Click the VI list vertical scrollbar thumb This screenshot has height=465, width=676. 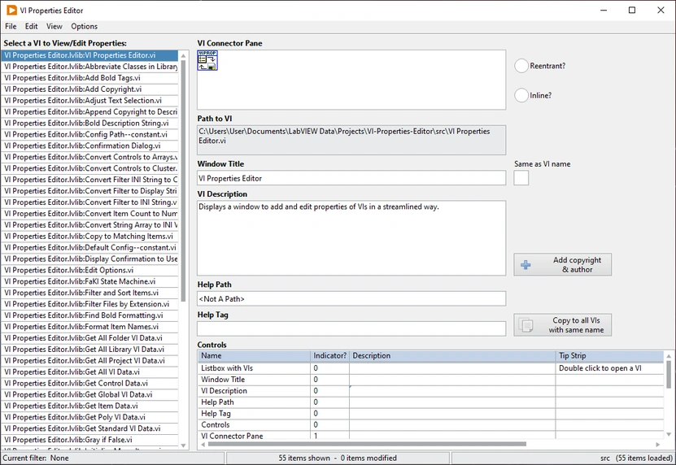pyautogui.click(x=183, y=181)
